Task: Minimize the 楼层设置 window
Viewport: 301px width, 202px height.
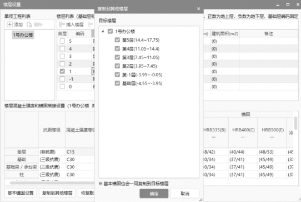Action: click(x=278, y=4)
